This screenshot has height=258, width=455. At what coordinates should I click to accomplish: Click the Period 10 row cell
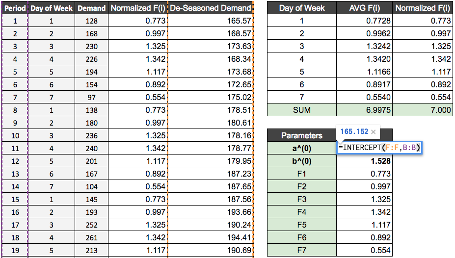click(x=15, y=135)
